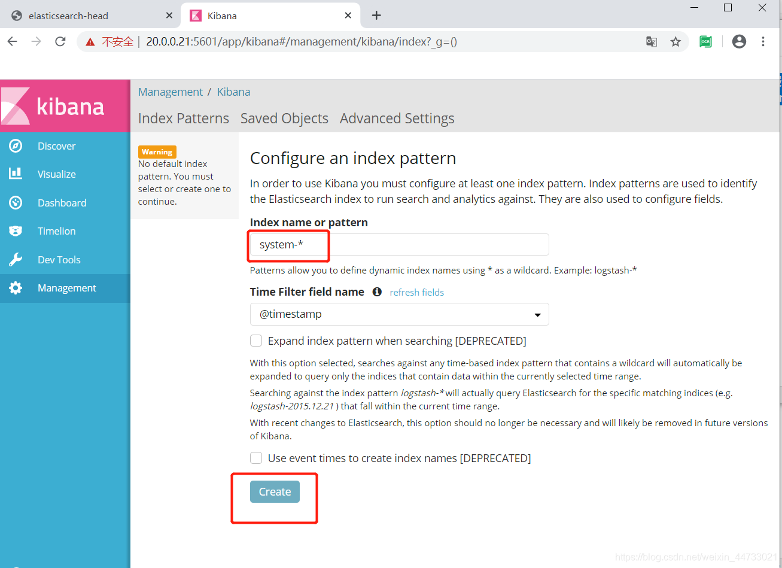Screen dimensions: 782x568
Task: Click the Create button
Action: (275, 491)
